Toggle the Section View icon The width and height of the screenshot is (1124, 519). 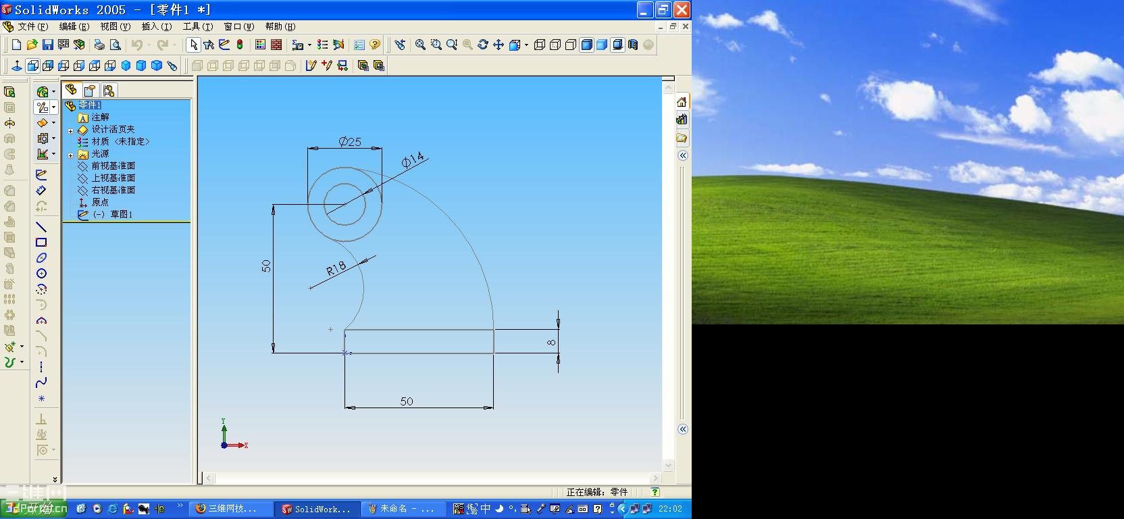[633, 45]
